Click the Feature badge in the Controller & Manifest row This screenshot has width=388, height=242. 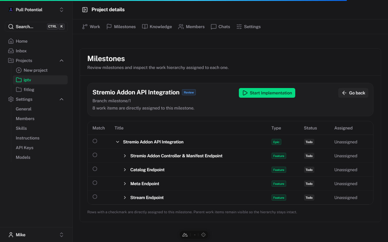279,156
